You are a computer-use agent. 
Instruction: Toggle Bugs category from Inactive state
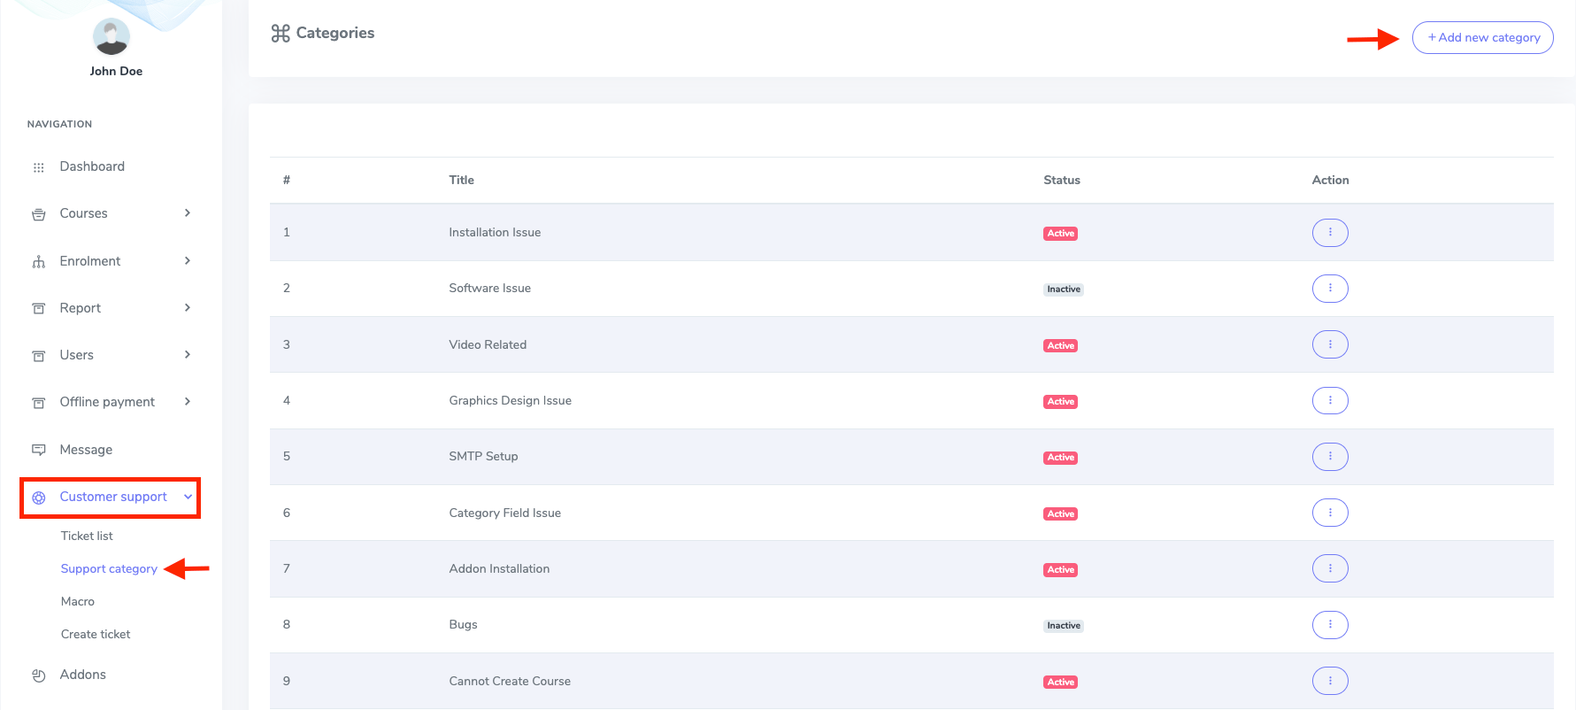tap(1063, 625)
